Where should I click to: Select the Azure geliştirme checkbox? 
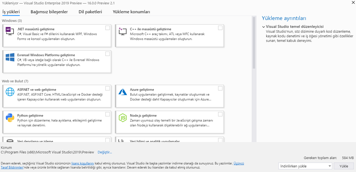[220, 88]
